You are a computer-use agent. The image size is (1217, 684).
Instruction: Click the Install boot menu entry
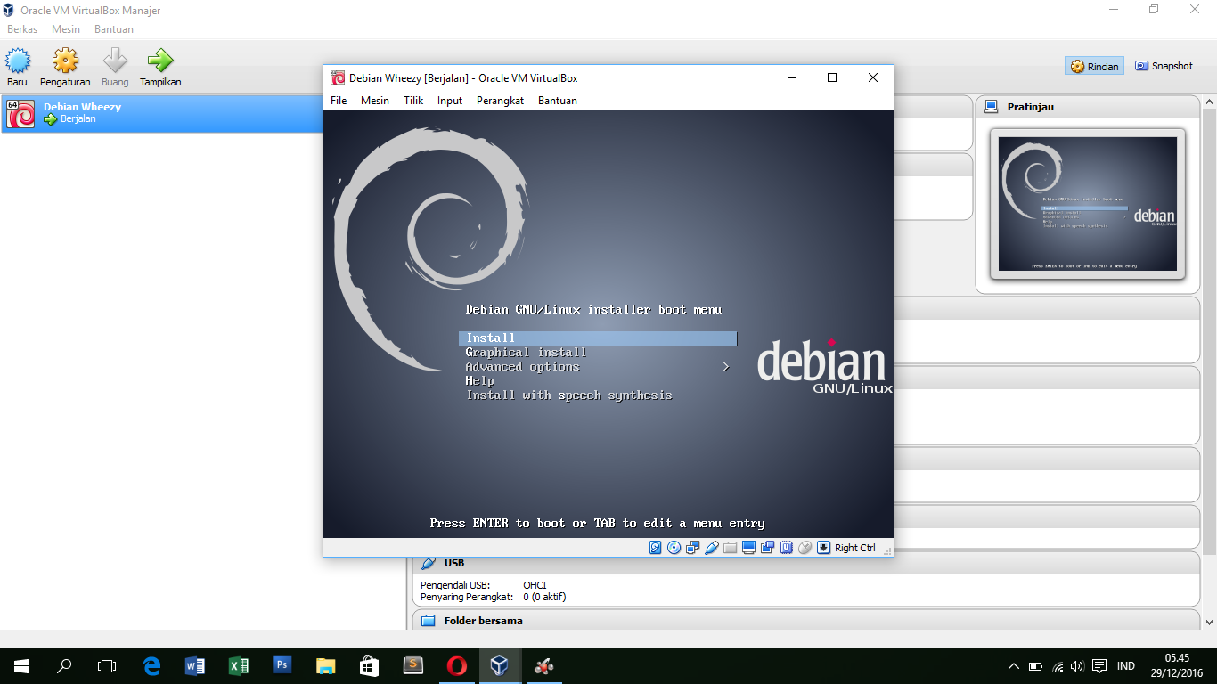tap(598, 338)
